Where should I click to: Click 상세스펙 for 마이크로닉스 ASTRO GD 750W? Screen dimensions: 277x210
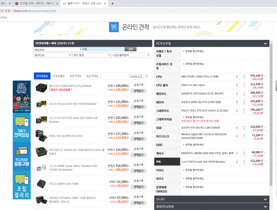[138, 149]
